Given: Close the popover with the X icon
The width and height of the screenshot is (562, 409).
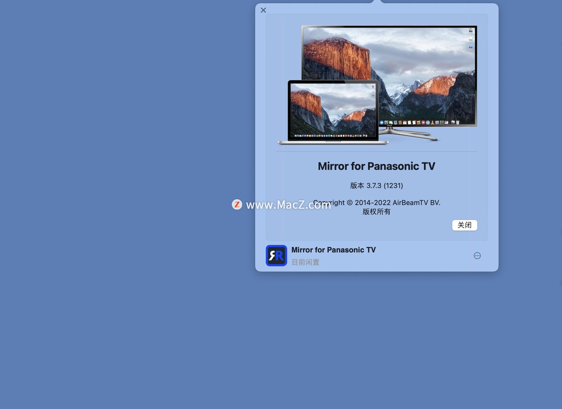Looking at the screenshot, I should 263,10.
